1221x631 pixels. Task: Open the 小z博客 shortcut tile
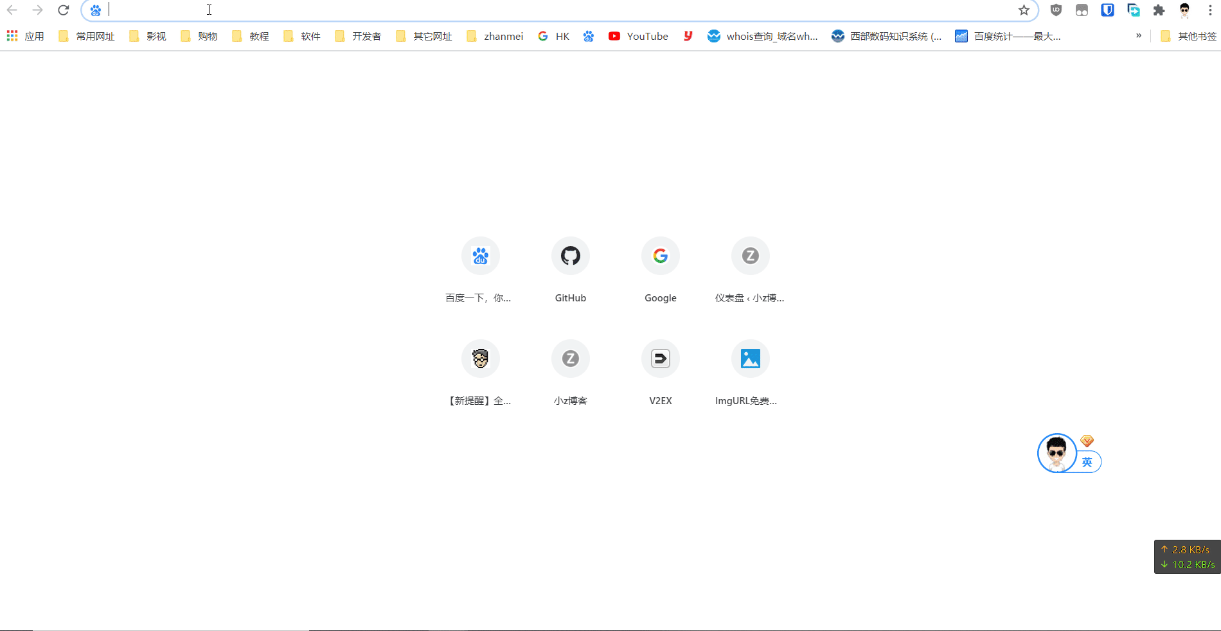click(x=570, y=359)
